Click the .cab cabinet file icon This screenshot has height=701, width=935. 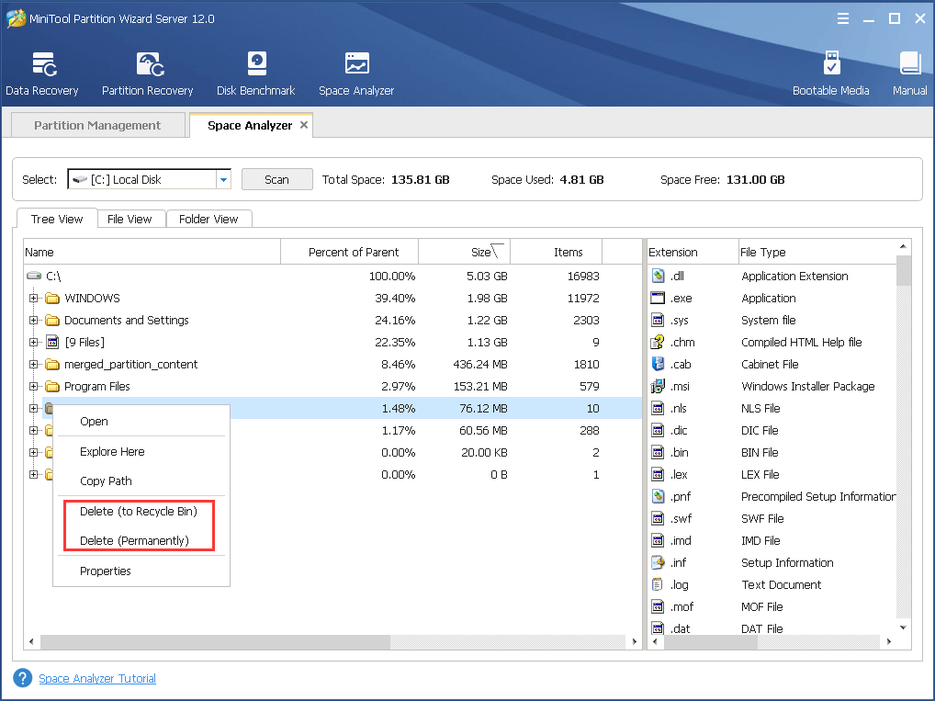click(658, 364)
